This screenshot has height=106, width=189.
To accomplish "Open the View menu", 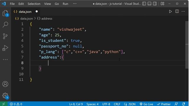I will pos(47,4).
